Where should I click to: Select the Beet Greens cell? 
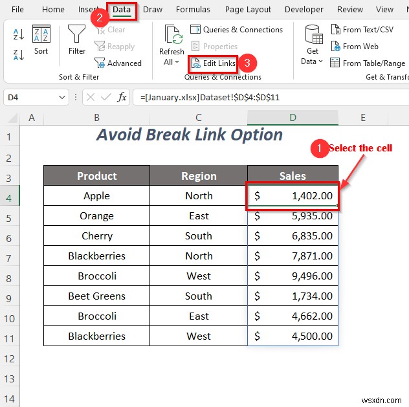click(97, 296)
